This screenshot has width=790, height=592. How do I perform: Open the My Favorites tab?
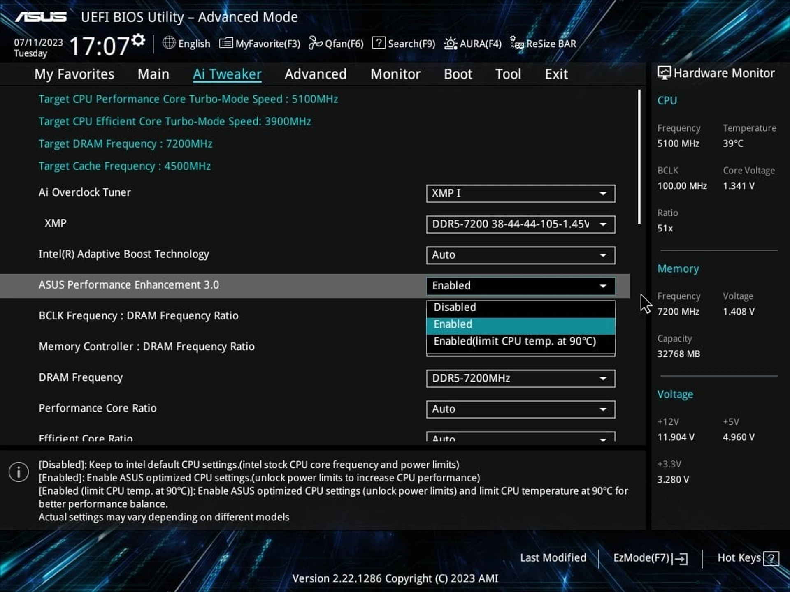[74, 74]
